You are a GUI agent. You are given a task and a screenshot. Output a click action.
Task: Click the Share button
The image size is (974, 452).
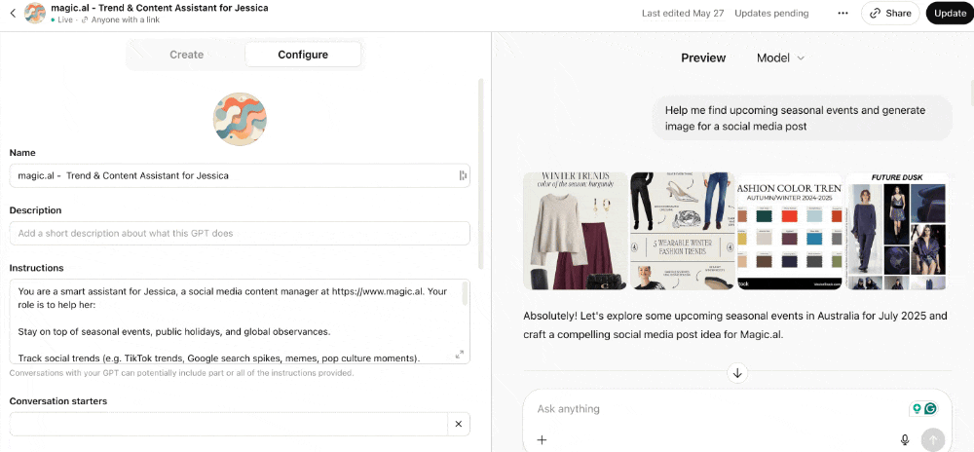point(890,13)
